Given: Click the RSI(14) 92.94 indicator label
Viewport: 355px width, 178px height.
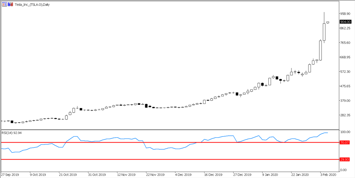Looking at the screenshot, I should point(12,133).
